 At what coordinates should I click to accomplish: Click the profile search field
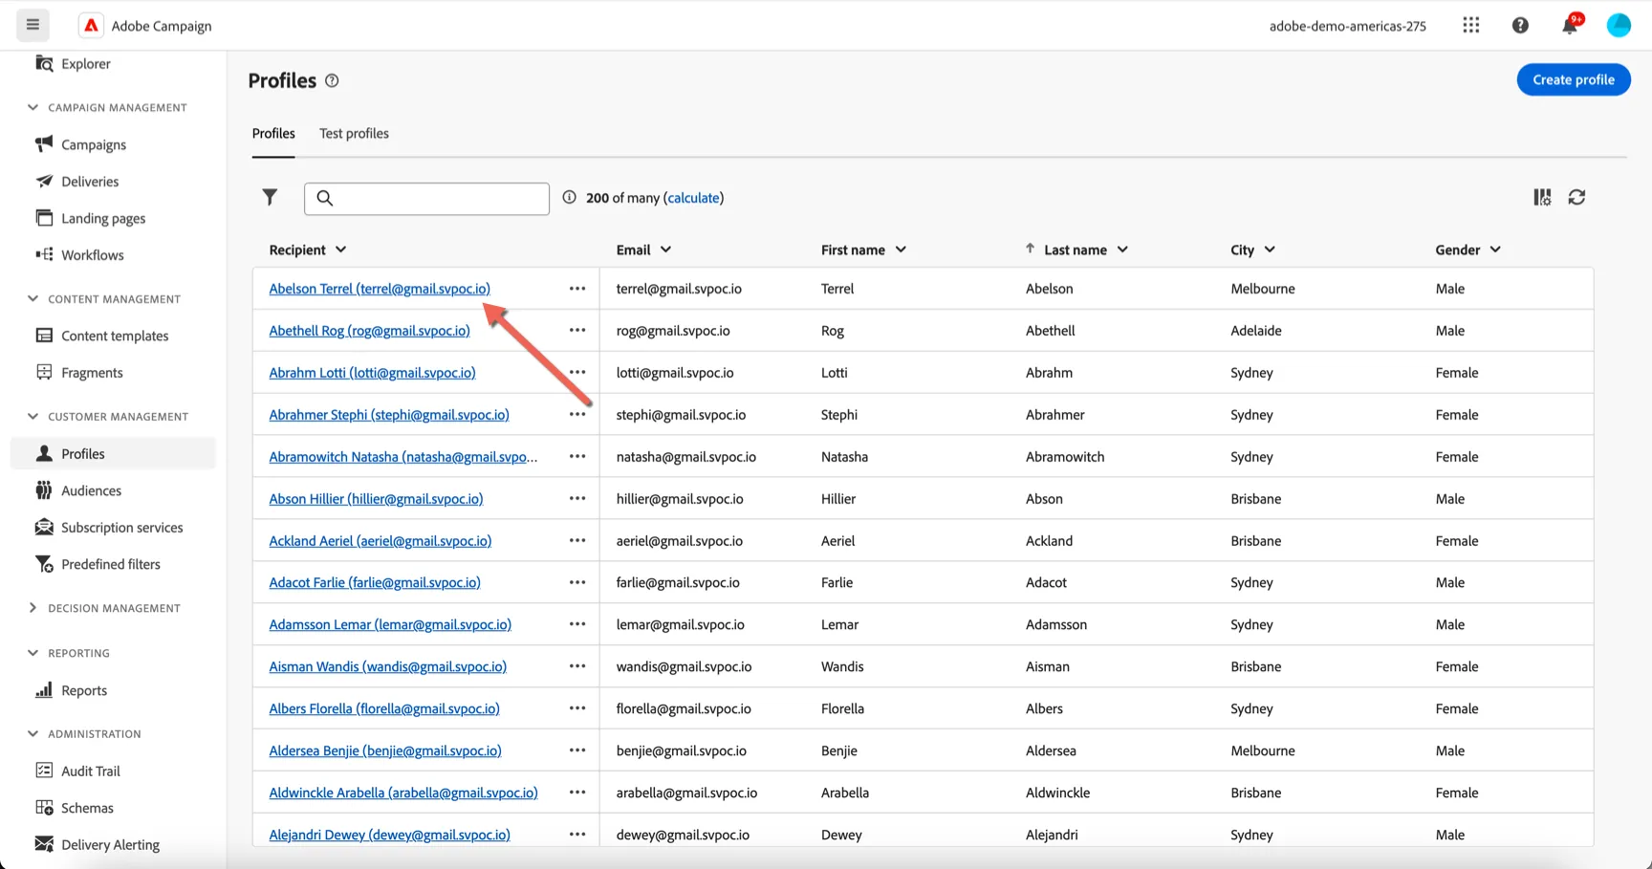coord(426,198)
